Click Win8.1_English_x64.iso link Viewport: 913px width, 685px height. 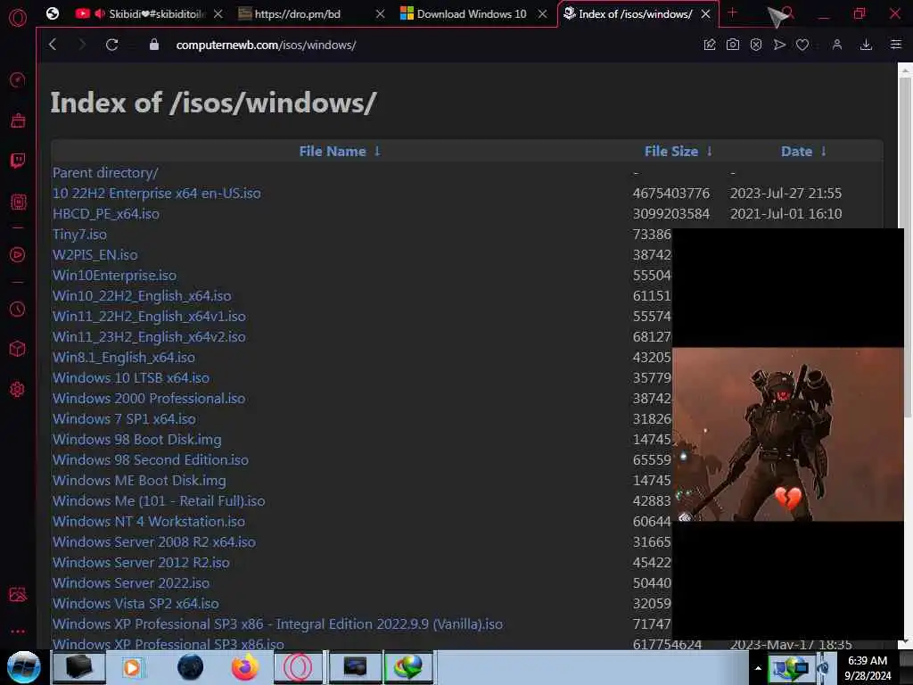pos(124,357)
